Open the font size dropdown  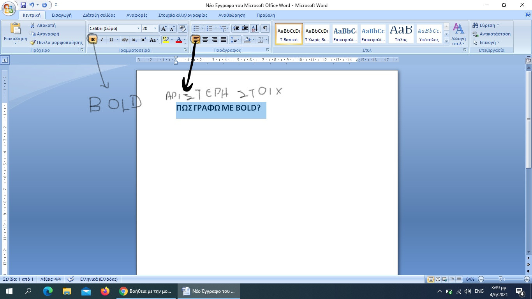[155, 28]
